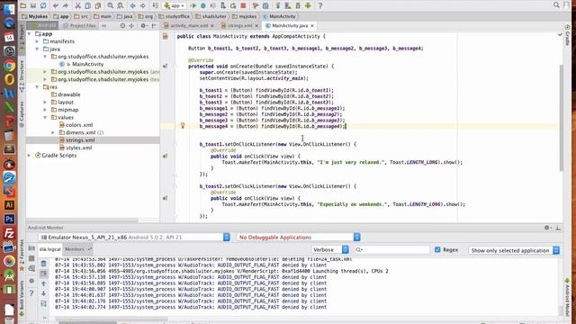Collapse the values folder node
The height and width of the screenshot is (324, 576).
pos(45,118)
